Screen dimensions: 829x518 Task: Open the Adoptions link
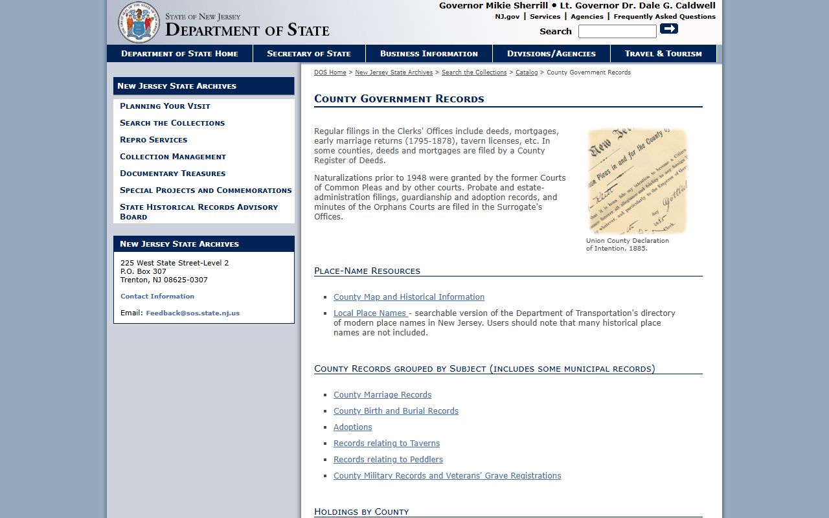(353, 427)
